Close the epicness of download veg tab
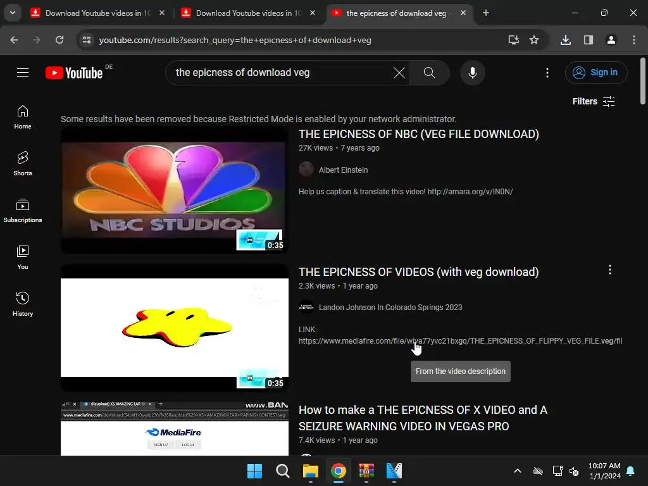 [x=463, y=13]
